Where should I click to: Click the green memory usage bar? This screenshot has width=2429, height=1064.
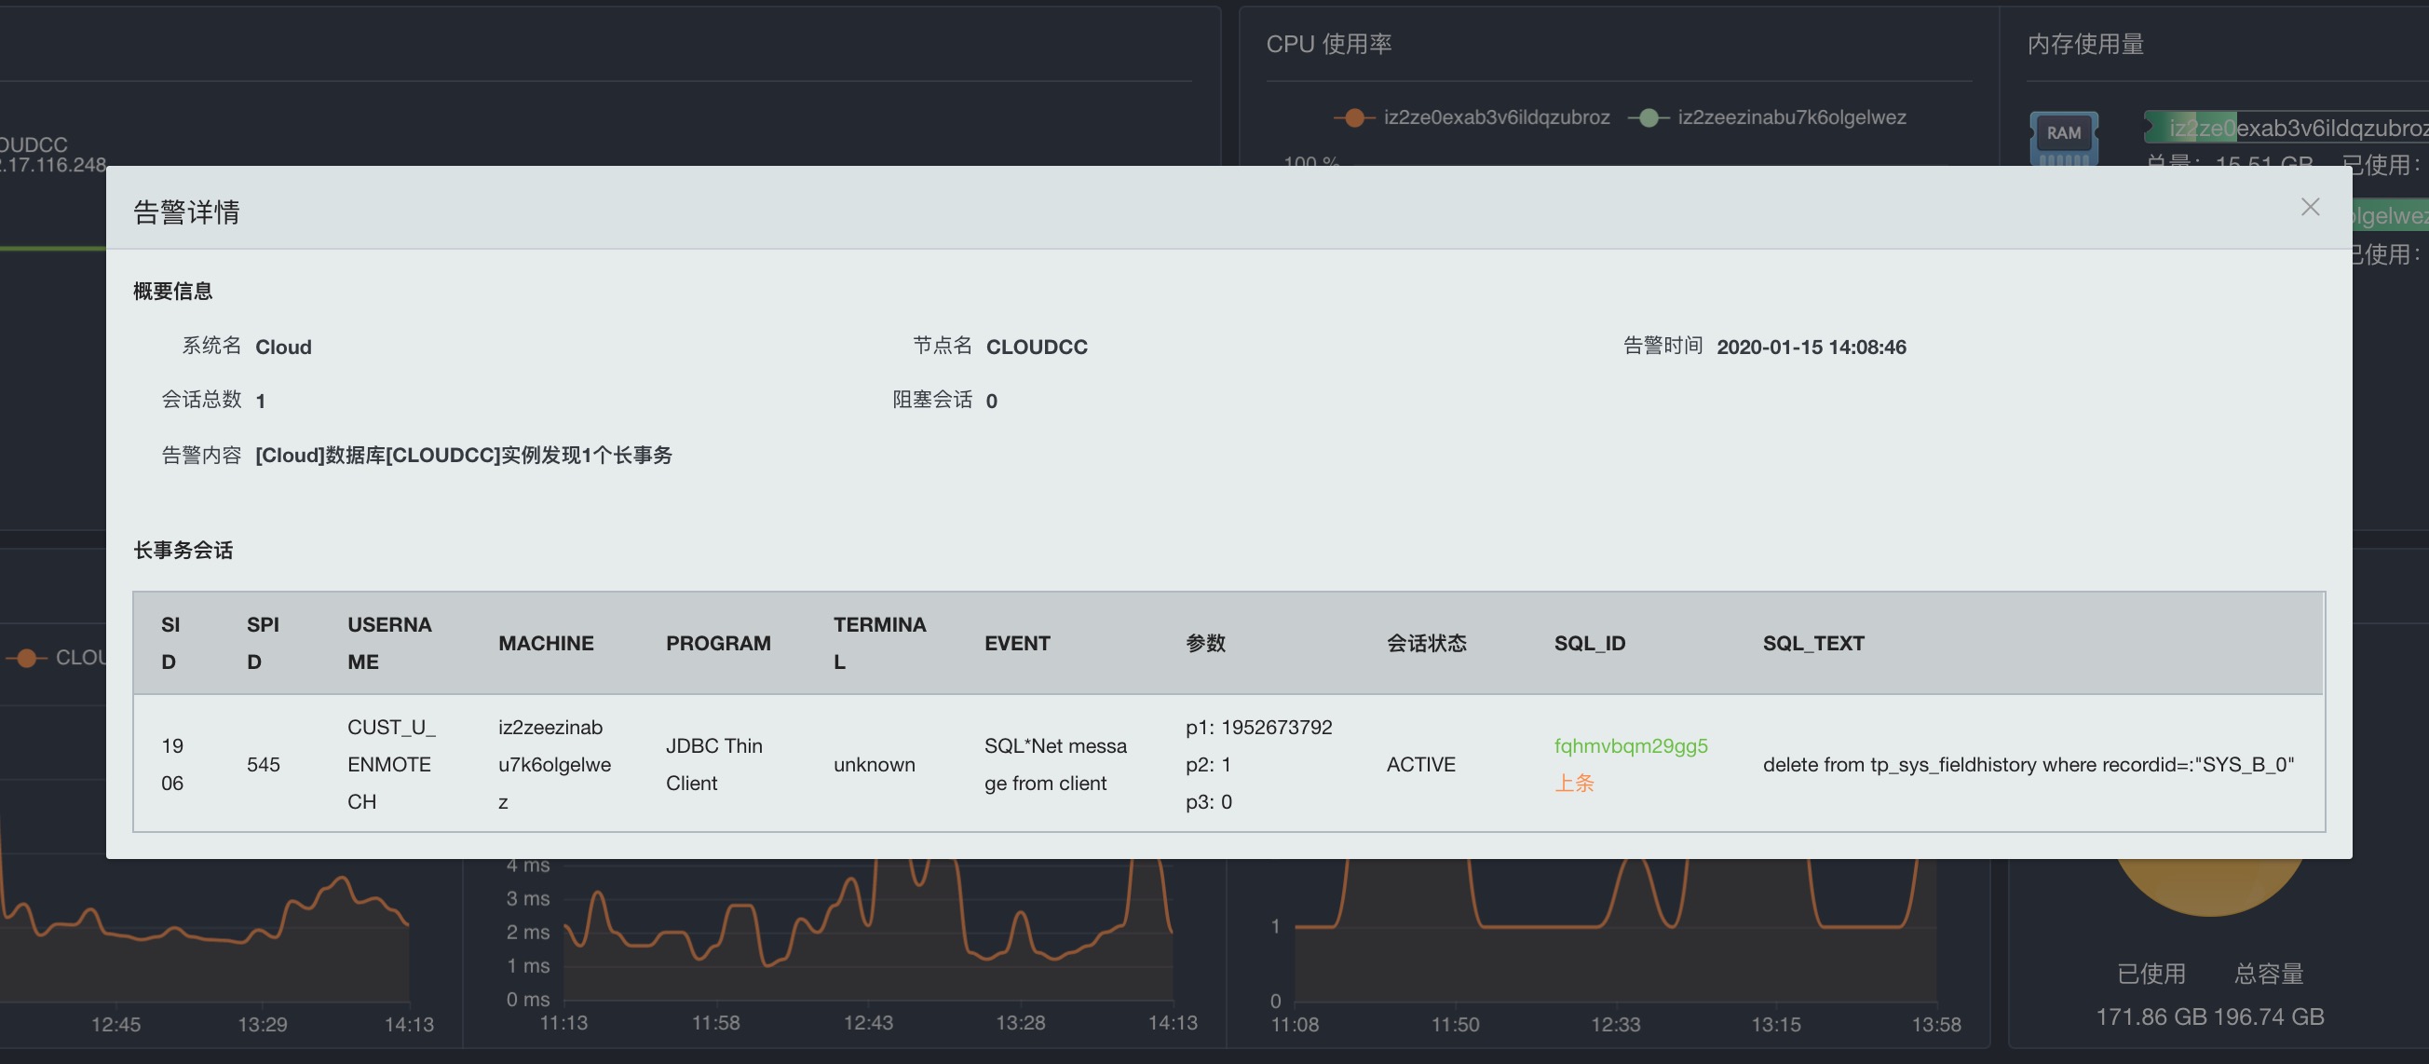coord(2190,128)
